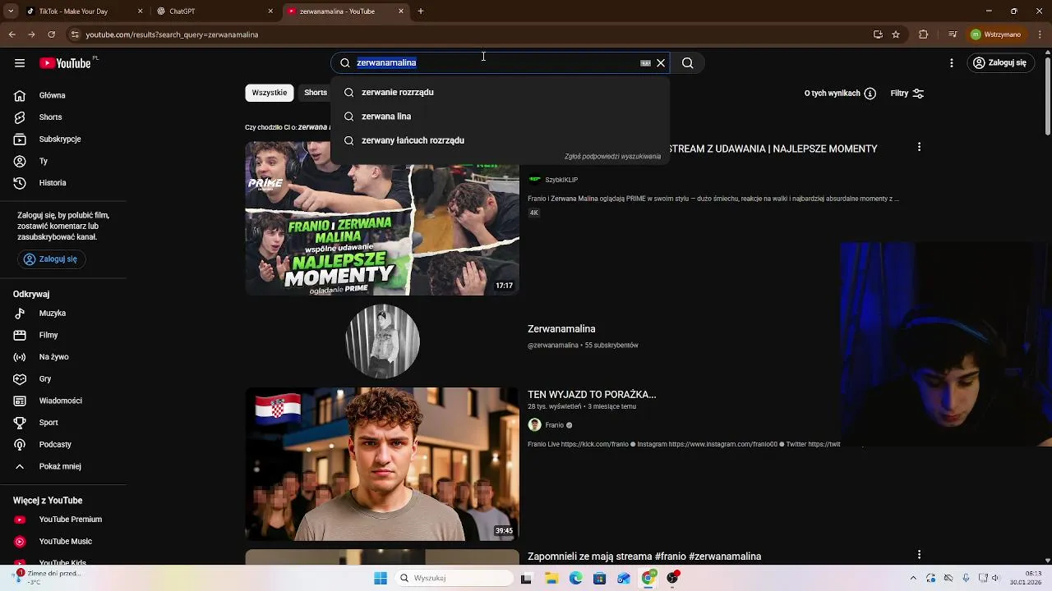Click Zaloguj się button in header
The height and width of the screenshot is (591, 1052).
[x=999, y=63]
